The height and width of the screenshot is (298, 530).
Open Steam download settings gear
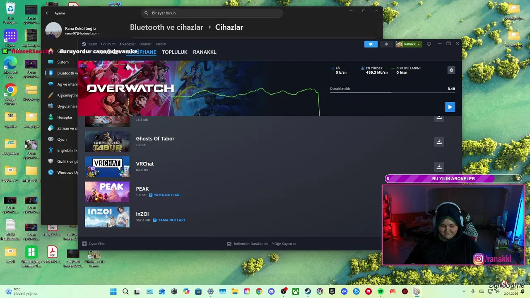pos(451,70)
